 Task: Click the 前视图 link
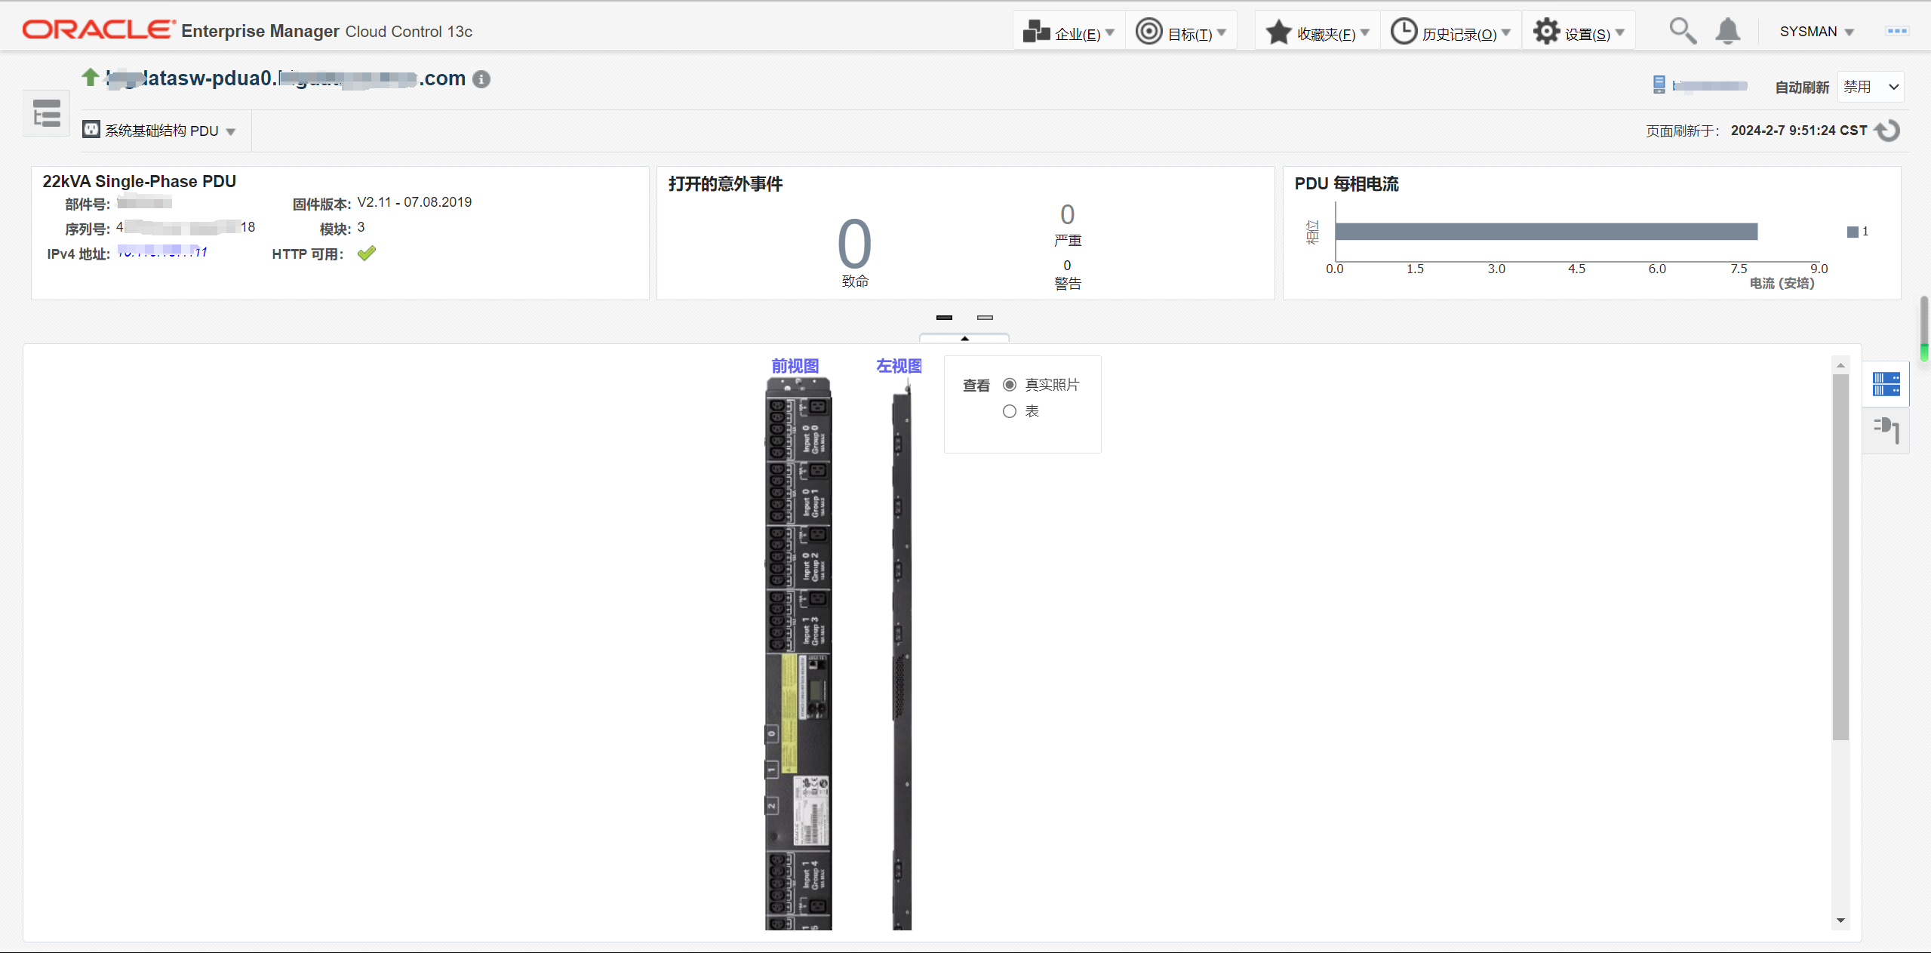click(x=795, y=366)
